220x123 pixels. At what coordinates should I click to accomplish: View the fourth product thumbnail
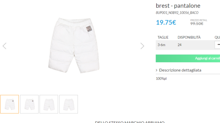point(69,104)
